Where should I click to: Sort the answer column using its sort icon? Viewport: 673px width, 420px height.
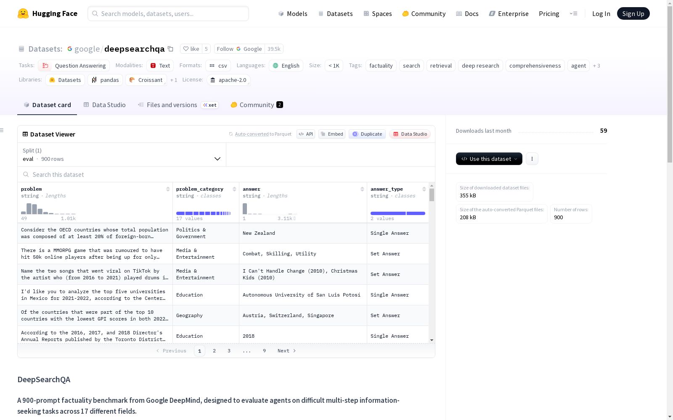pyautogui.click(x=362, y=189)
